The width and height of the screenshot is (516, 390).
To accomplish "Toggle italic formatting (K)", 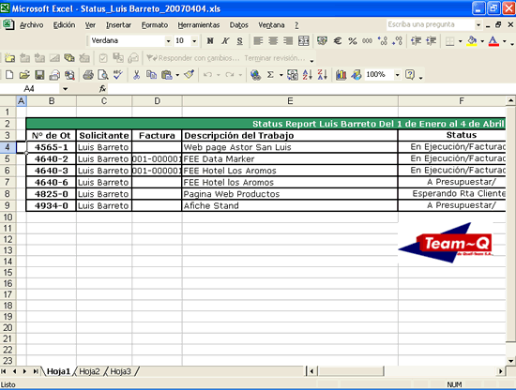I will [x=225, y=40].
